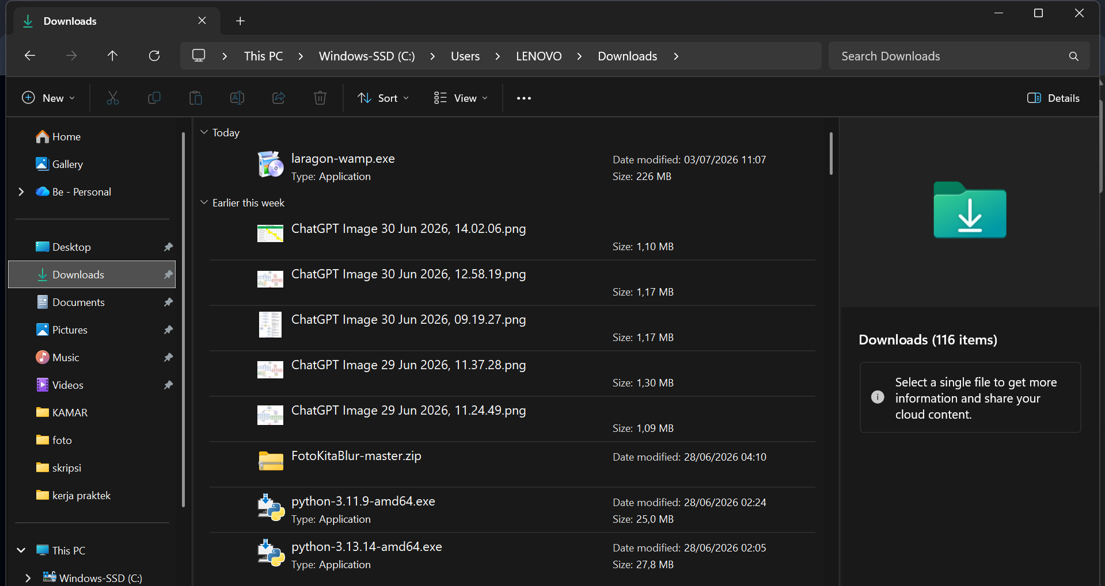Click the file list vertical scrollbar
This screenshot has width=1105, height=586.
click(831, 154)
